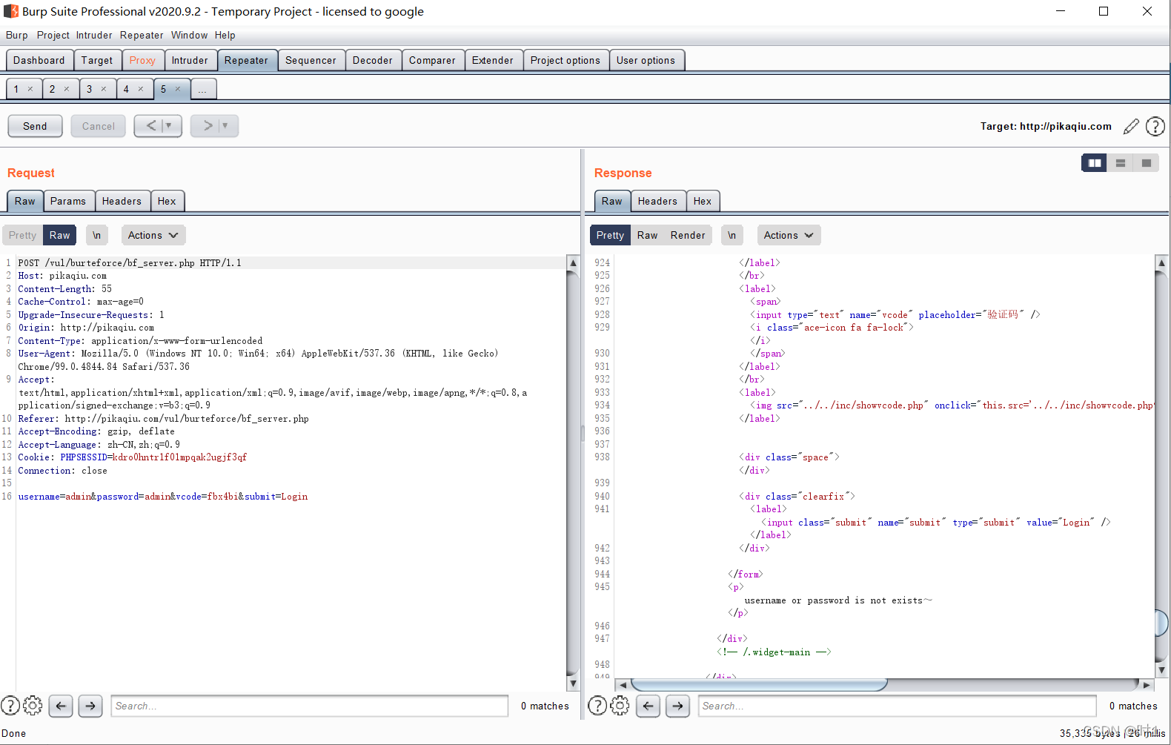Click the response search input field
Viewport: 1171px width, 745px height.
[x=897, y=706]
